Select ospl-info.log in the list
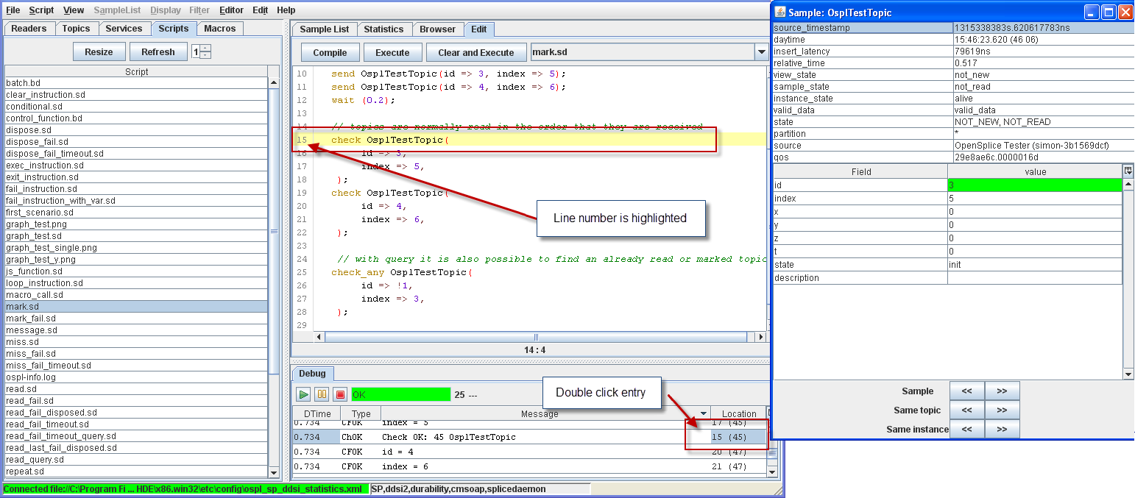The height and width of the screenshot is (498, 1135). pyautogui.click(x=136, y=377)
